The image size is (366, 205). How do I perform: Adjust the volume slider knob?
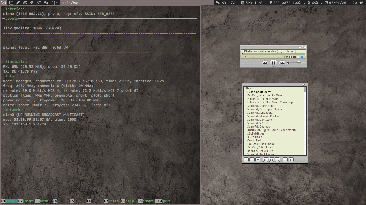coord(299,63)
